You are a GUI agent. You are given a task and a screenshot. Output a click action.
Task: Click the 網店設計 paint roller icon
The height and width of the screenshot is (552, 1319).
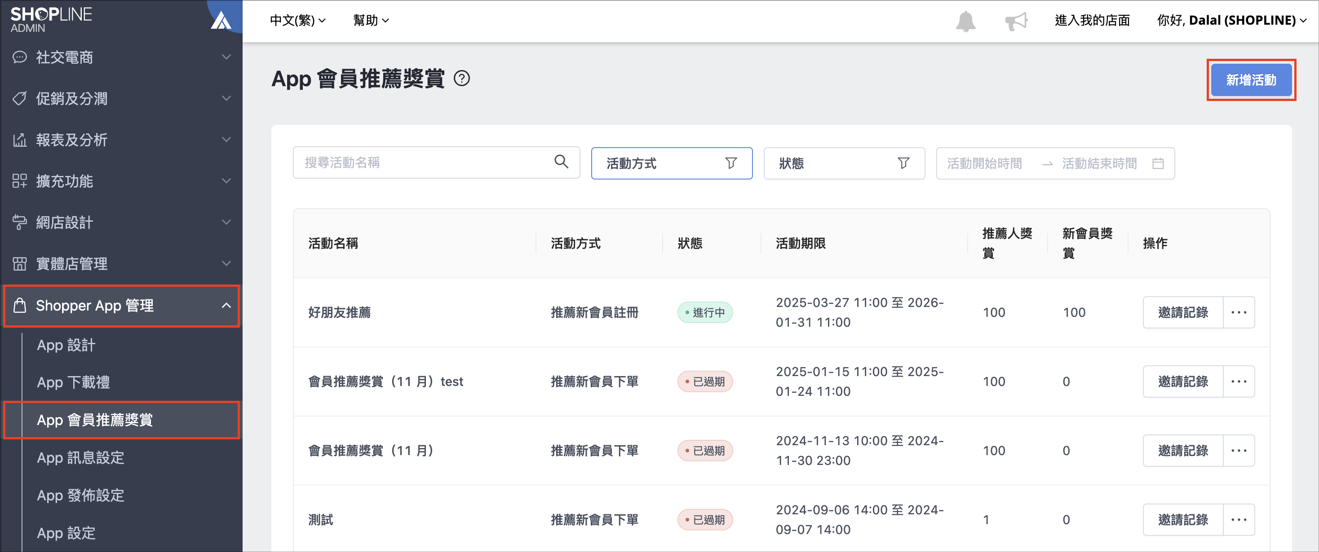coord(19,223)
